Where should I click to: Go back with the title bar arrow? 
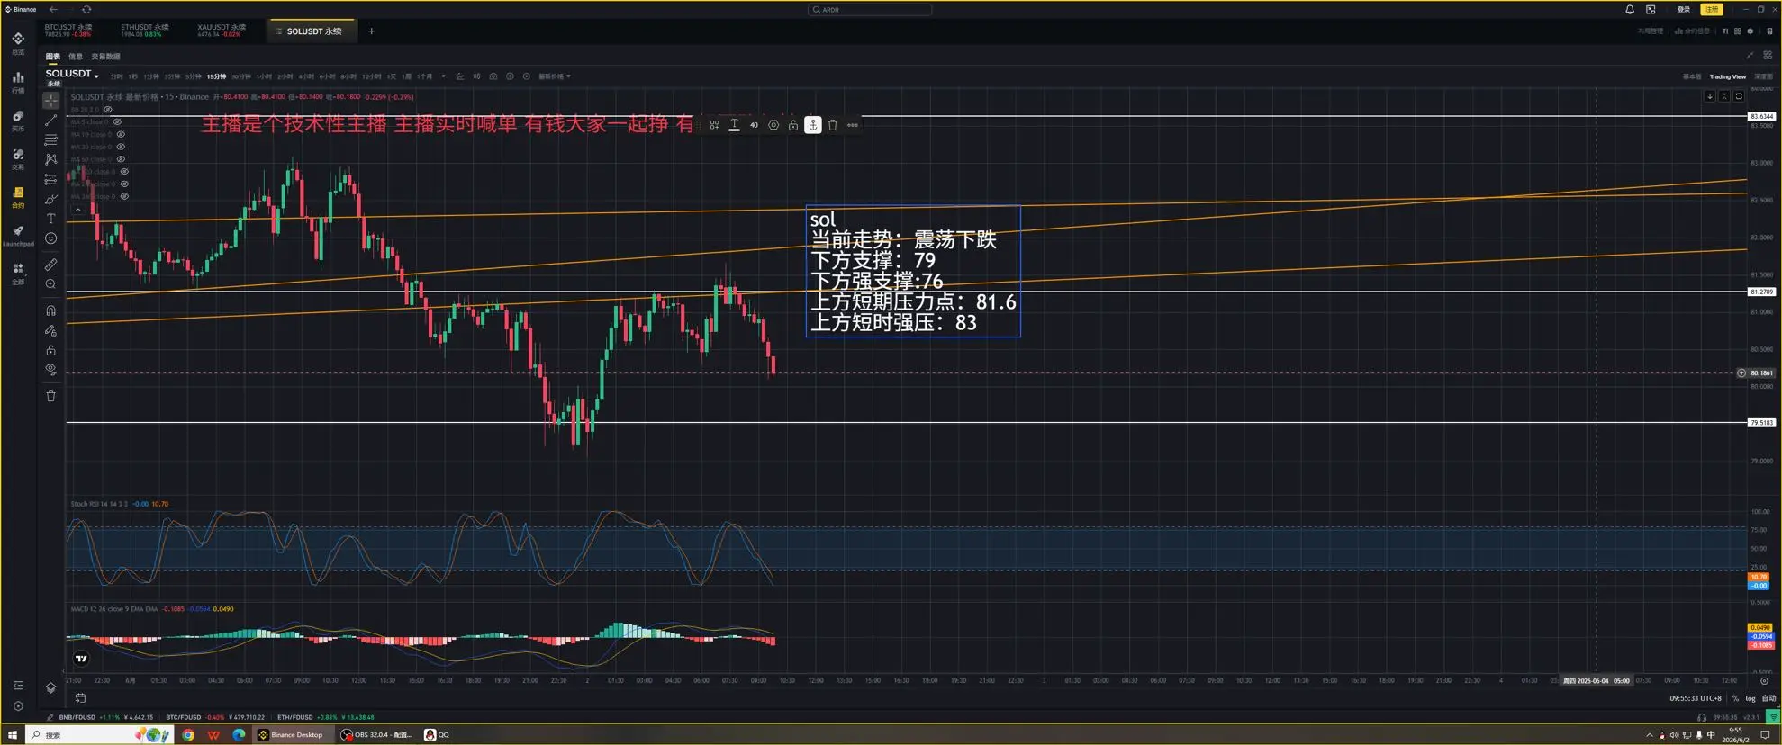pos(53,9)
